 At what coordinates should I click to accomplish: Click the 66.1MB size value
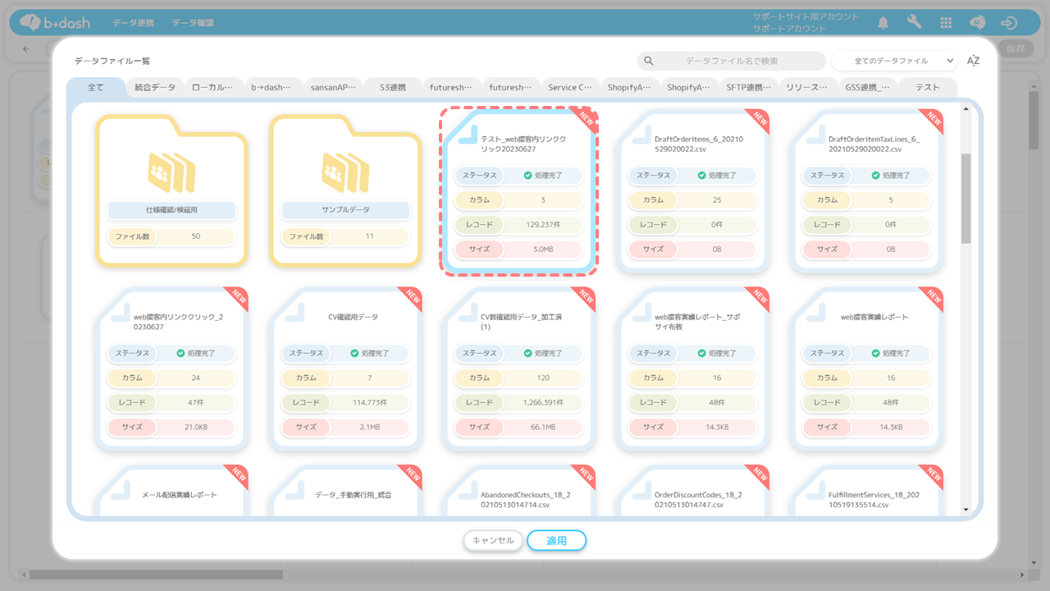[542, 427]
